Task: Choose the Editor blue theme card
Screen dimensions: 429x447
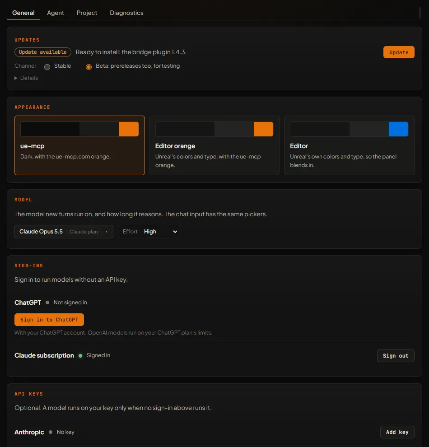Action: point(349,145)
